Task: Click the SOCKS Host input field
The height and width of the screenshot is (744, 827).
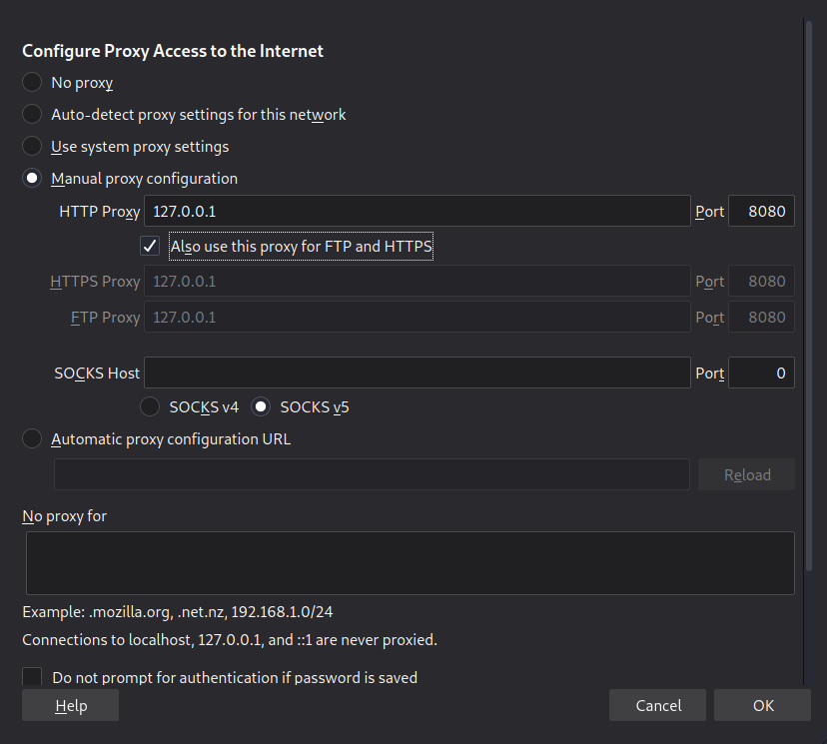Action: (417, 373)
